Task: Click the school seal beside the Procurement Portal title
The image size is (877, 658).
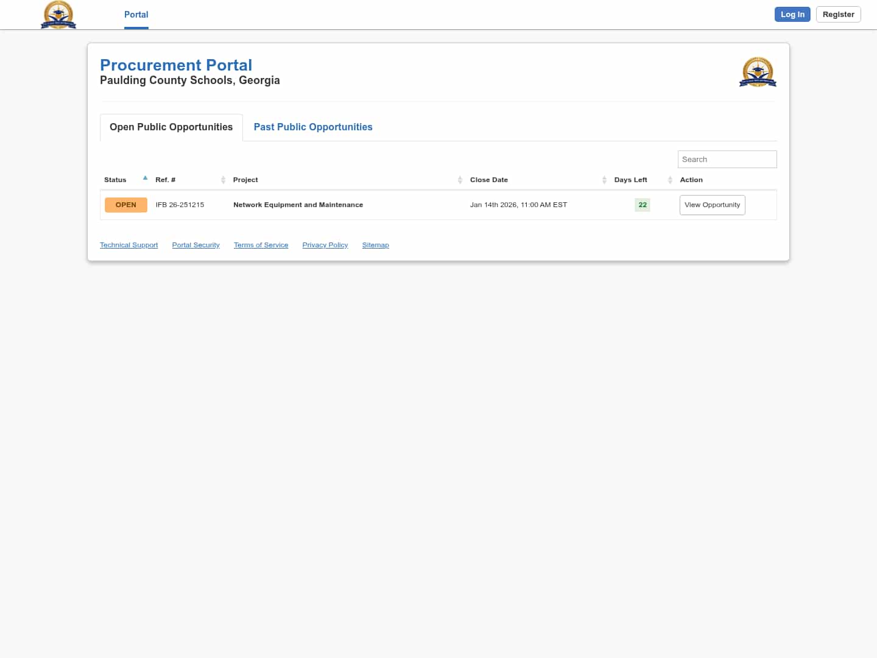Action: click(758, 72)
